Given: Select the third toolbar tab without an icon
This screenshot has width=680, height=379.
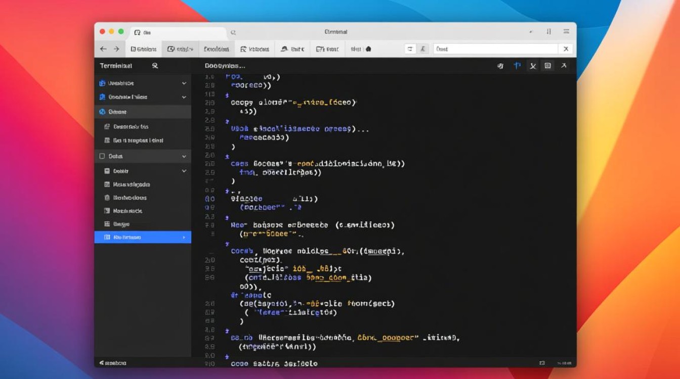Looking at the screenshot, I should point(217,49).
